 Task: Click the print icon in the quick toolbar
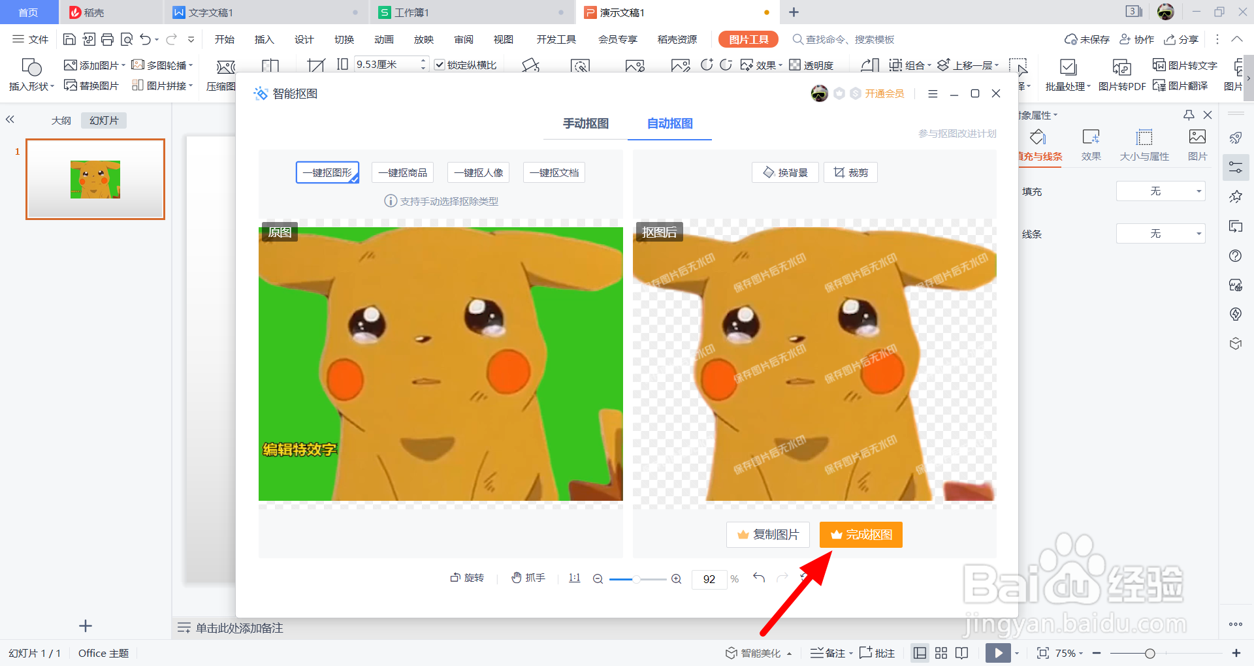[107, 39]
